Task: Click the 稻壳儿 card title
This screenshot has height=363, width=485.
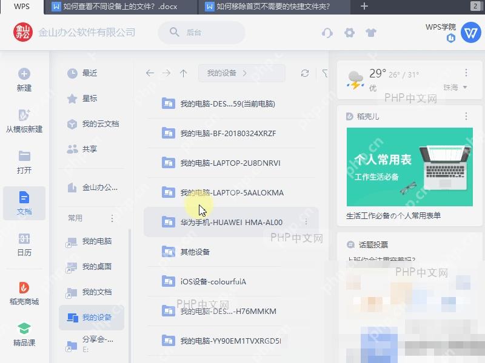Action: click(367, 116)
